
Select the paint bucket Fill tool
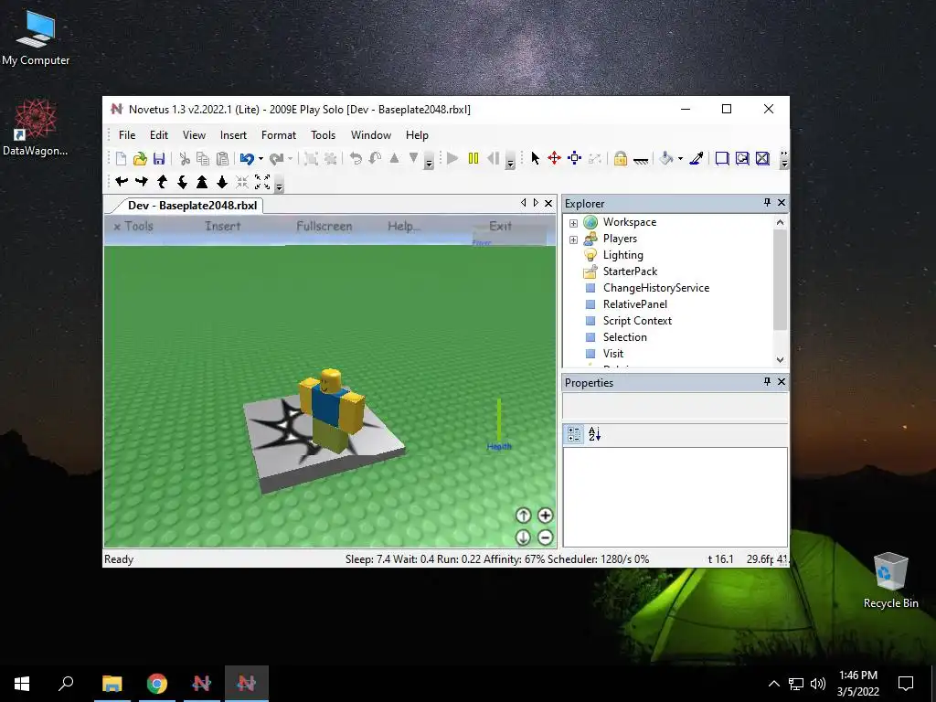coord(666,158)
